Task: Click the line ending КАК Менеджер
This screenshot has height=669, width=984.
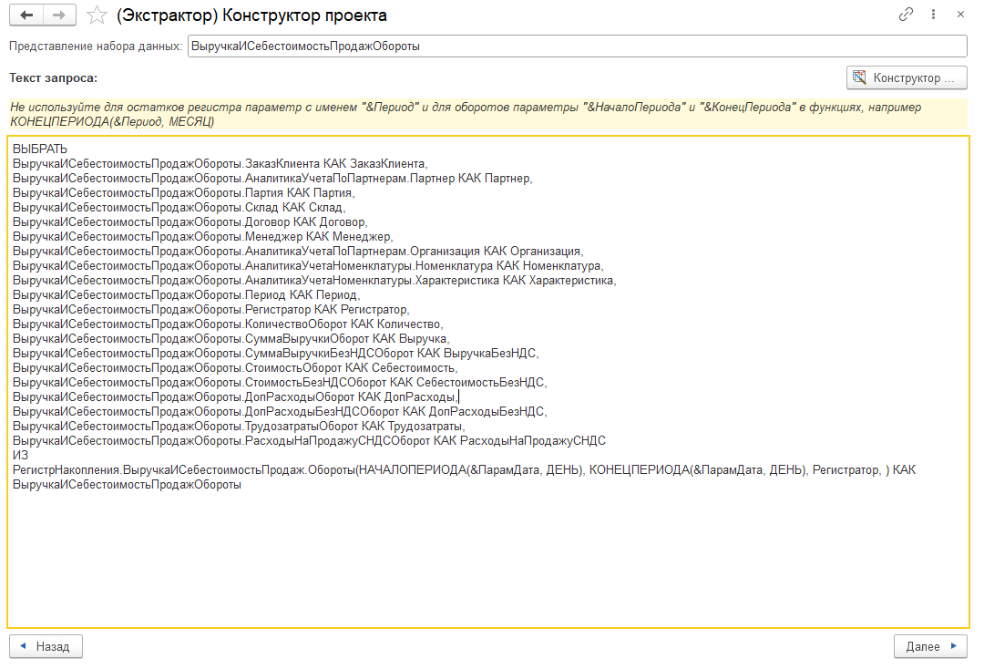Action: [202, 237]
